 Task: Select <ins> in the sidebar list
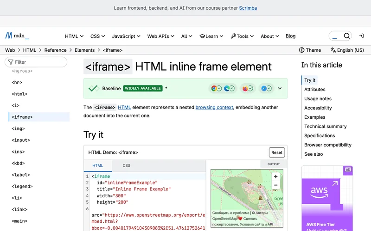pos(18,152)
